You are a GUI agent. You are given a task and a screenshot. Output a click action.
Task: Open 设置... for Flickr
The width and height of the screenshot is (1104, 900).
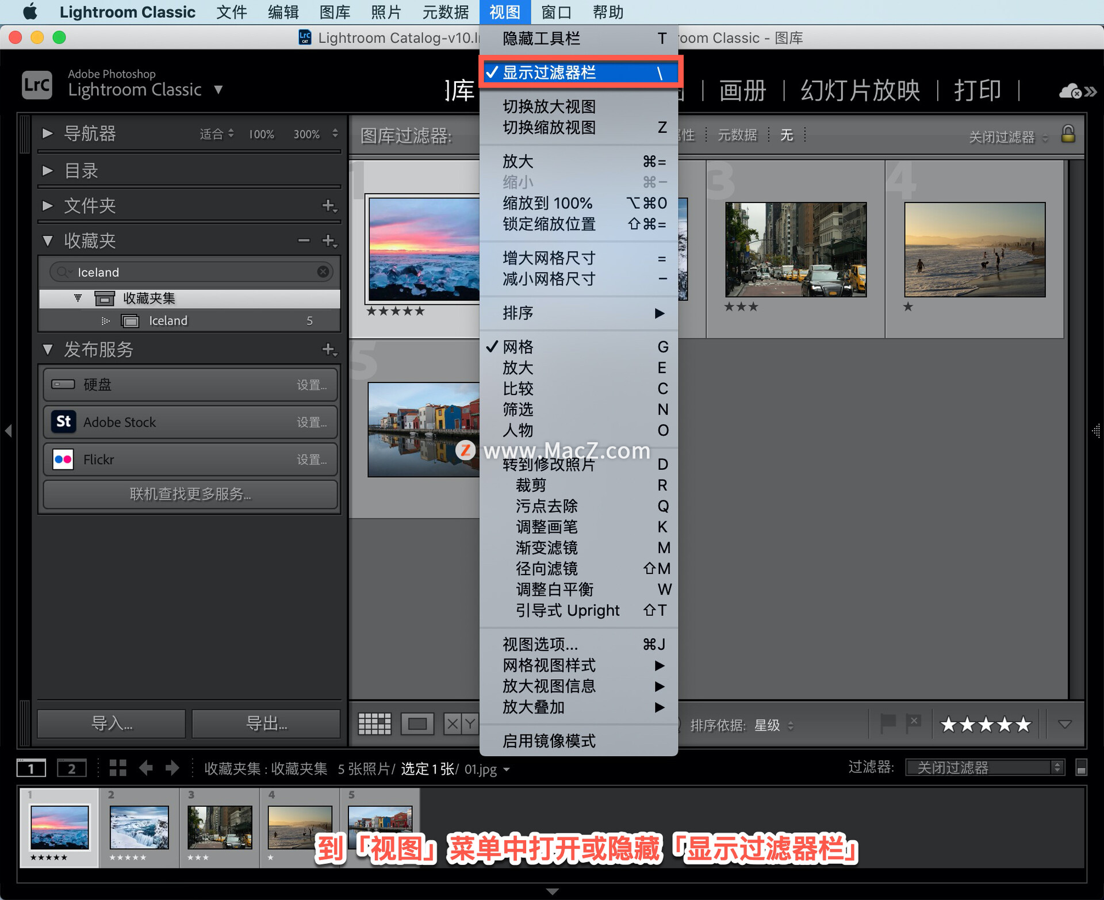click(x=312, y=459)
